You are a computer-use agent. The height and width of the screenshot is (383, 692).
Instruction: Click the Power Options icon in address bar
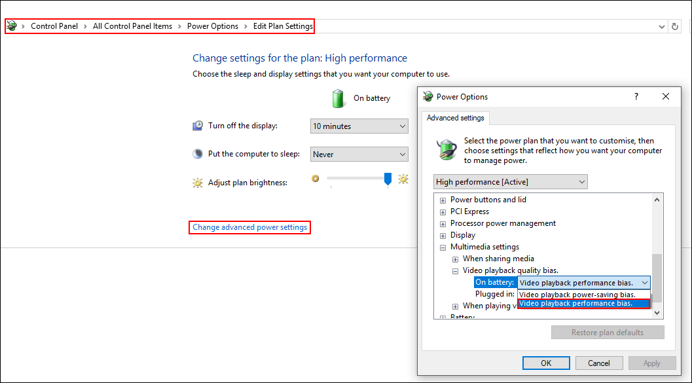12,26
